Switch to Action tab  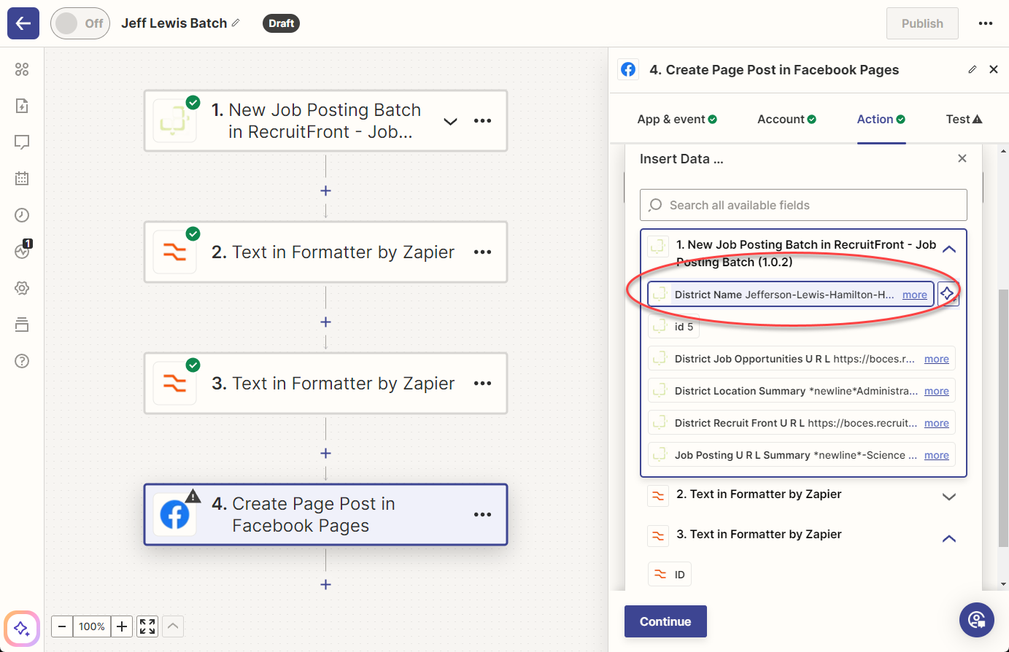[881, 119]
